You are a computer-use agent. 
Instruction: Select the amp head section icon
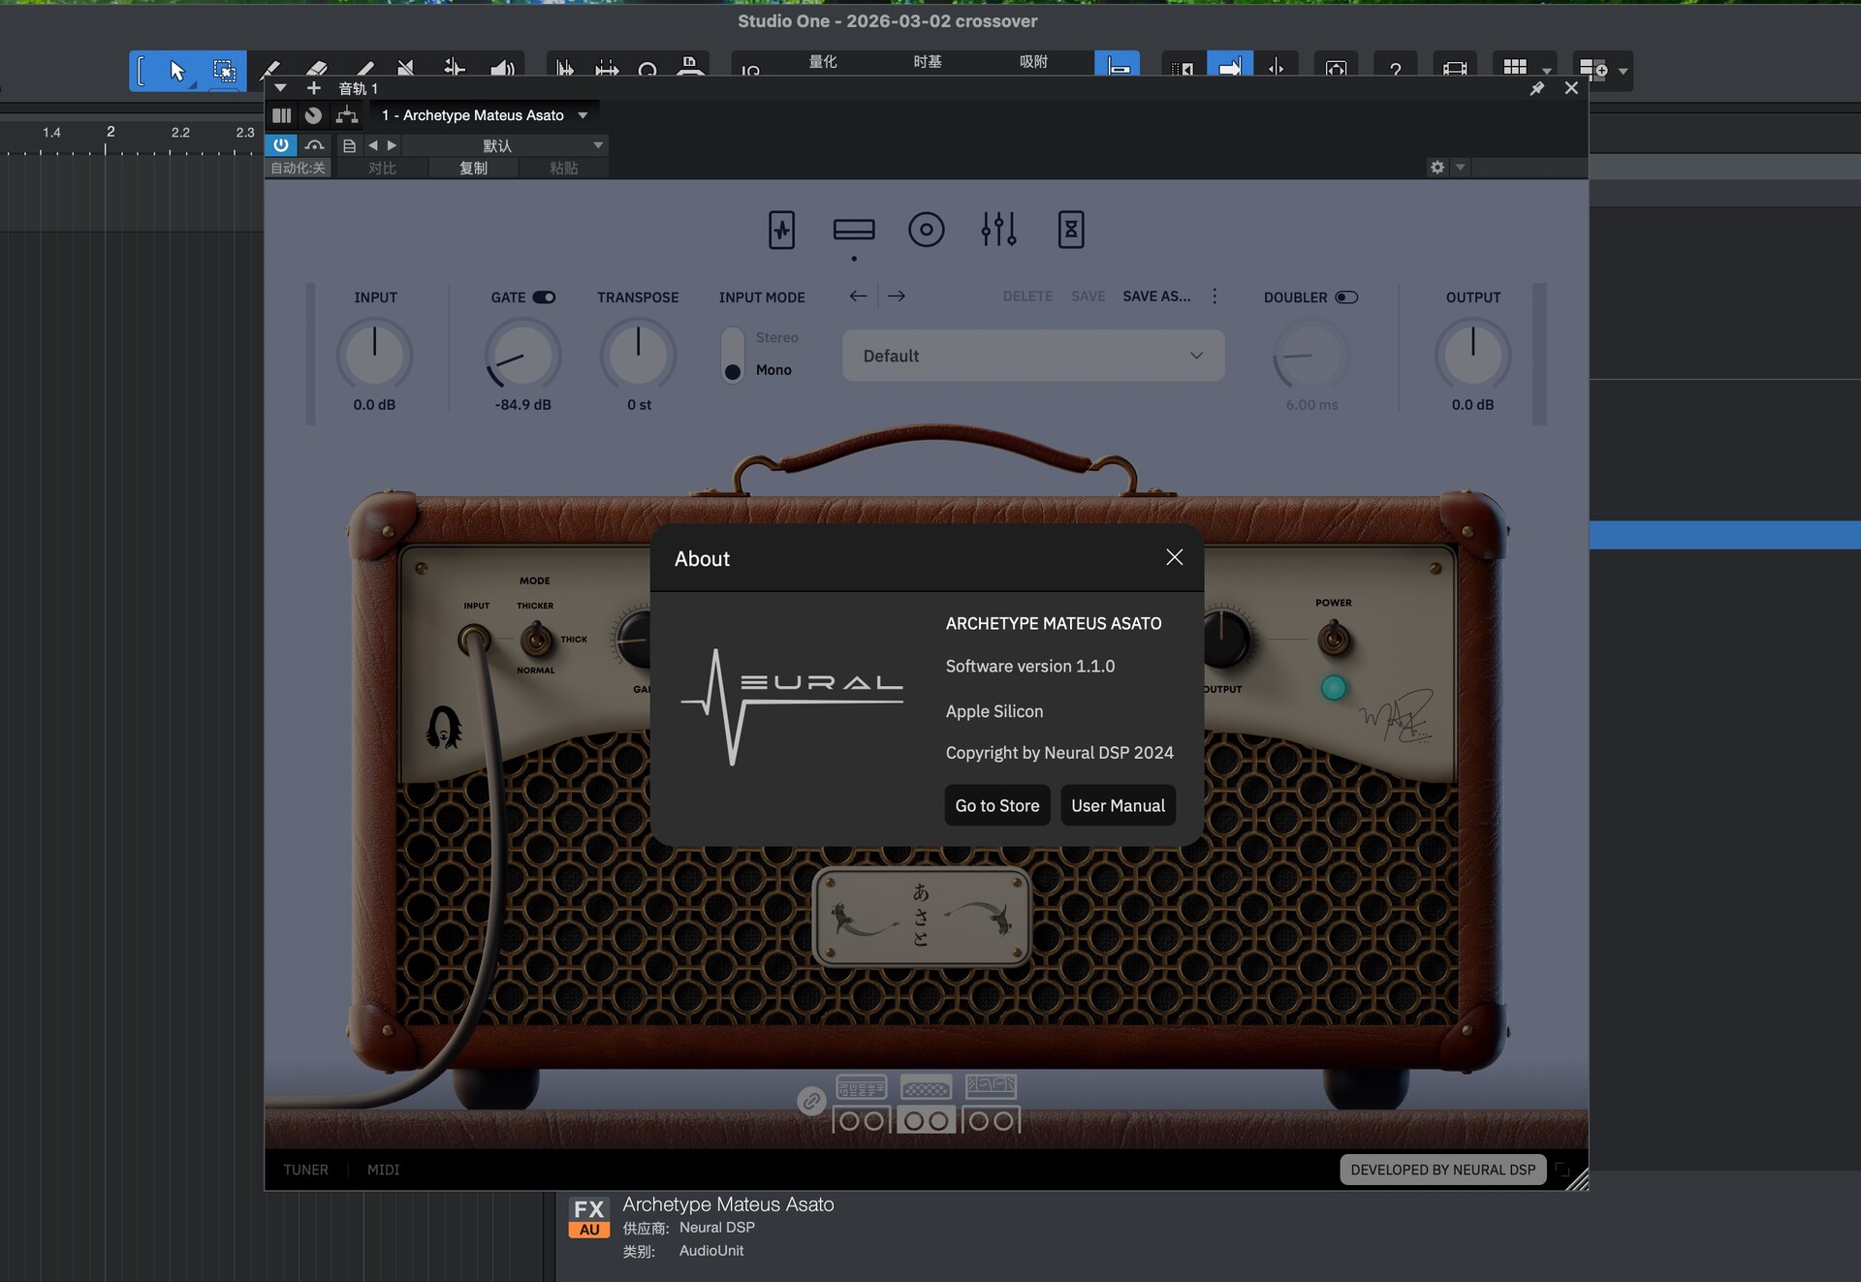[853, 230]
